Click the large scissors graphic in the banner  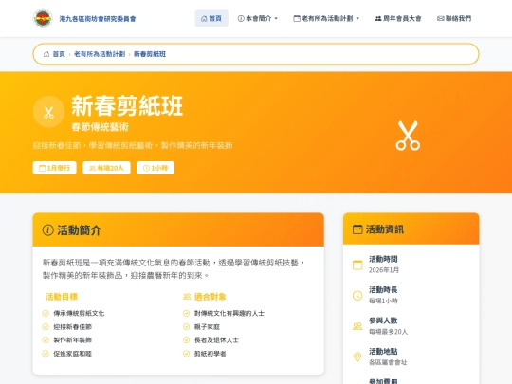408,136
